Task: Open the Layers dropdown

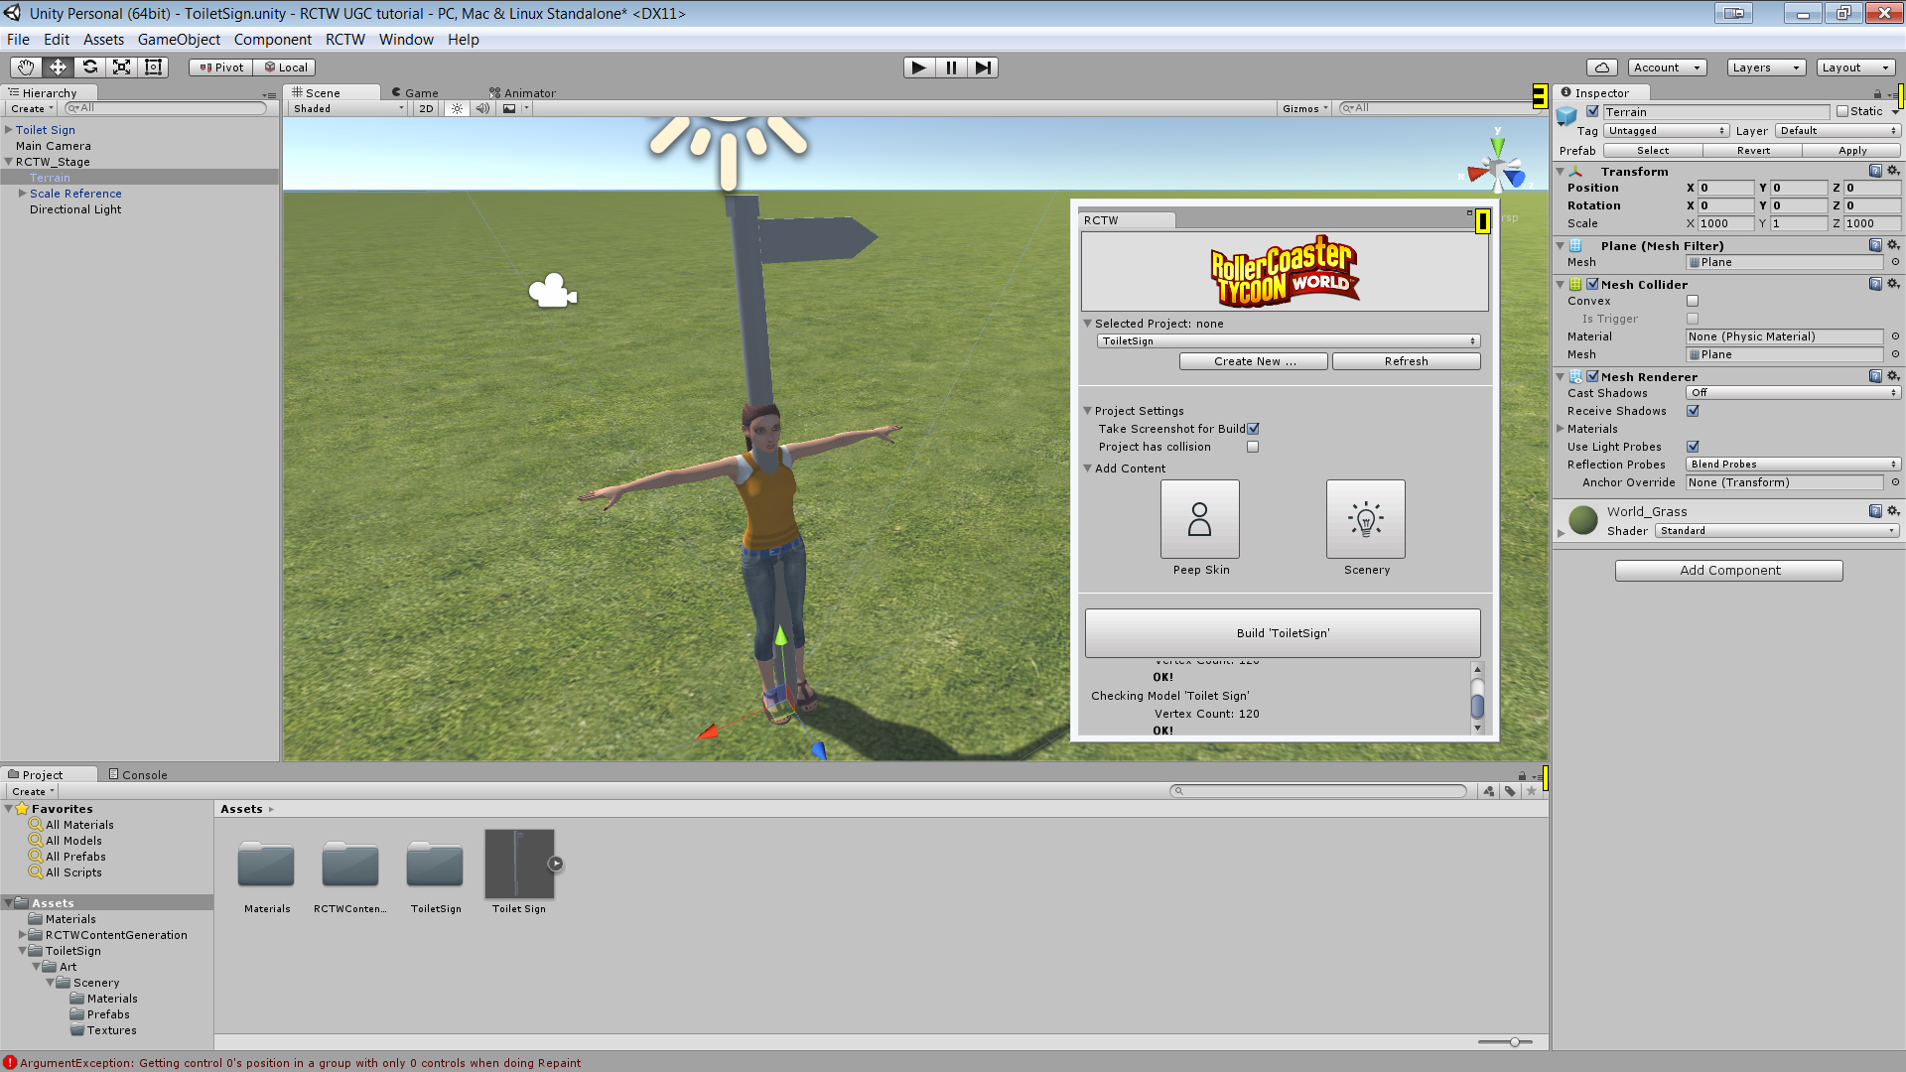Action: [1764, 67]
